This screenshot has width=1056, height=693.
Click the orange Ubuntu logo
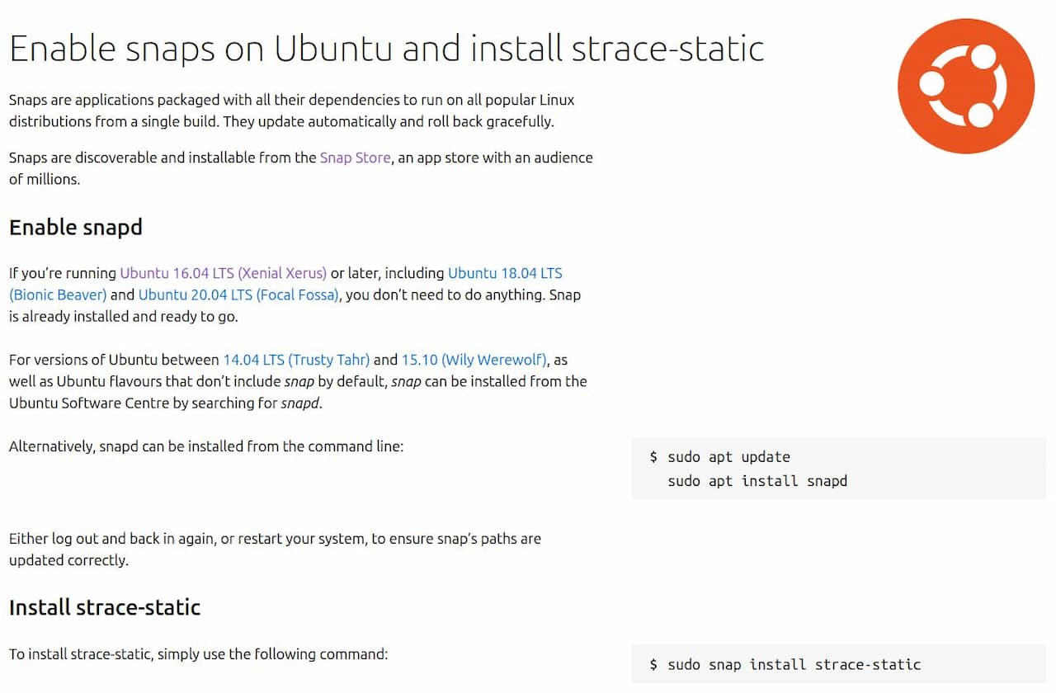click(x=965, y=86)
